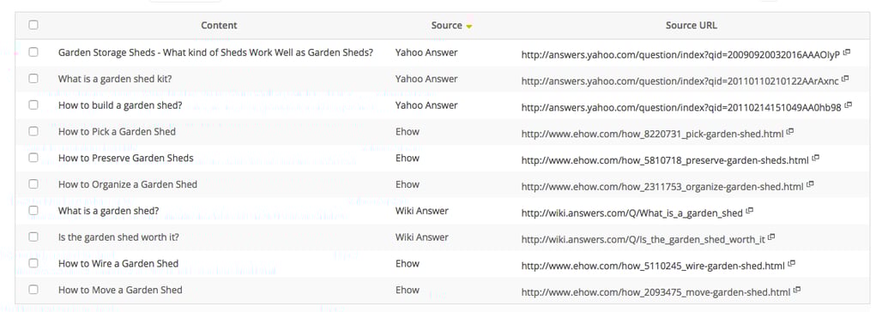This screenshot has width=882, height=312.
Task: Open external link icon for preserve-garden-sheds URL
Action: [x=816, y=159]
